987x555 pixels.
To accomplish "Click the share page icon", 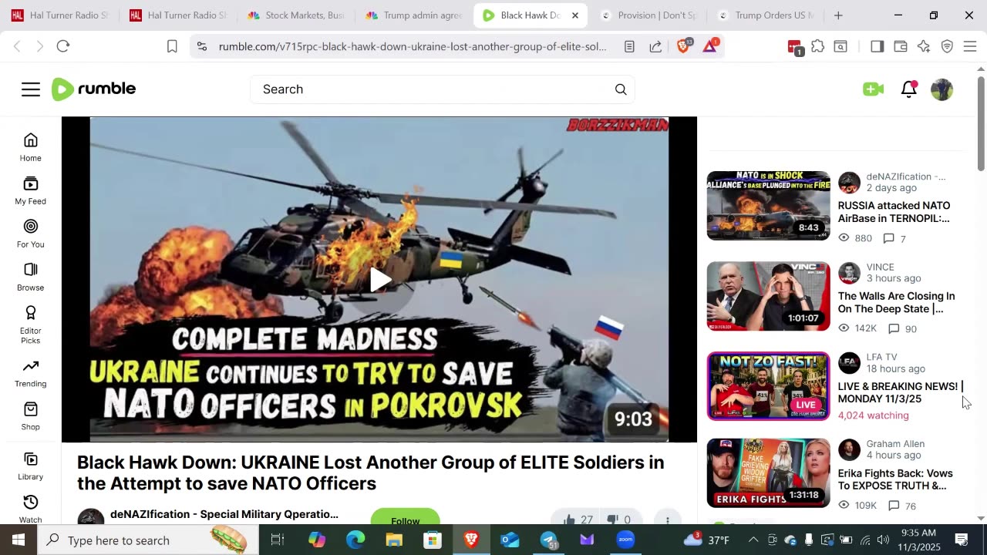I will click(655, 46).
